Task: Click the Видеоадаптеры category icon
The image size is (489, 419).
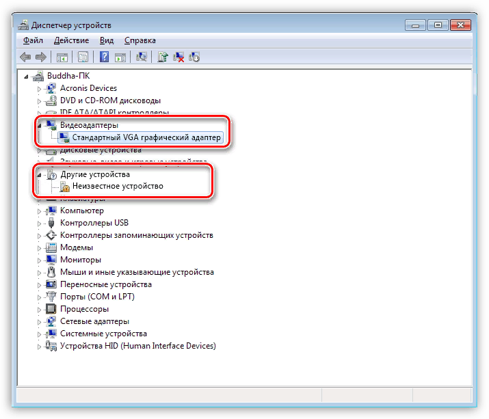Action: [51, 125]
